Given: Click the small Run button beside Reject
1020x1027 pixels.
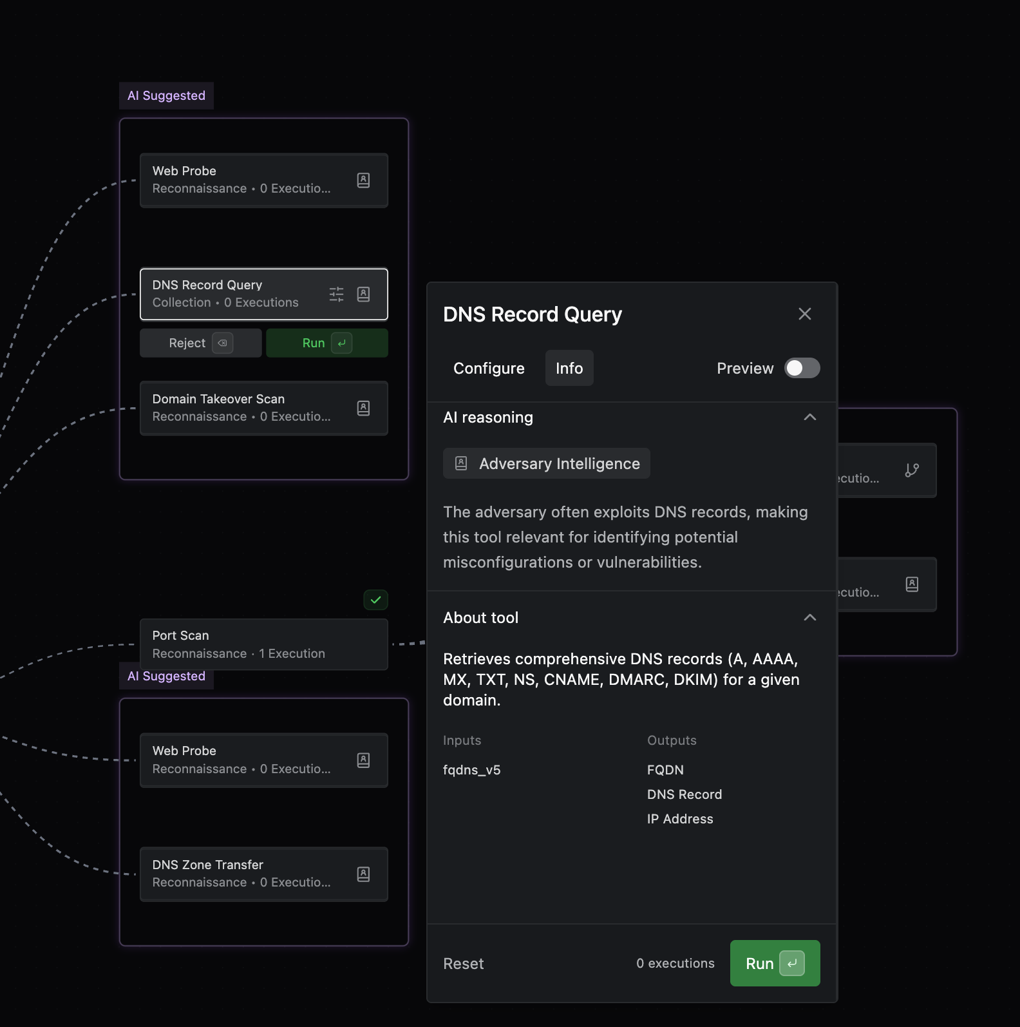Looking at the screenshot, I should [x=326, y=343].
